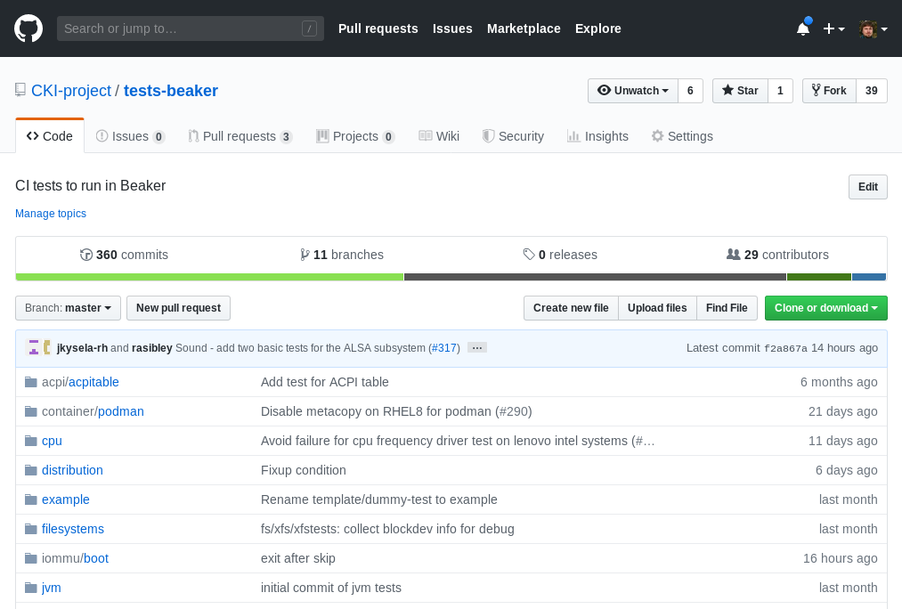Image resolution: width=902 pixels, height=609 pixels.
Task: Click the iommu/boot folder icon
Action: tap(31, 558)
